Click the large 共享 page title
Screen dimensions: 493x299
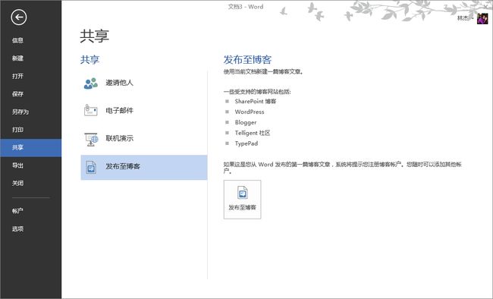click(94, 36)
